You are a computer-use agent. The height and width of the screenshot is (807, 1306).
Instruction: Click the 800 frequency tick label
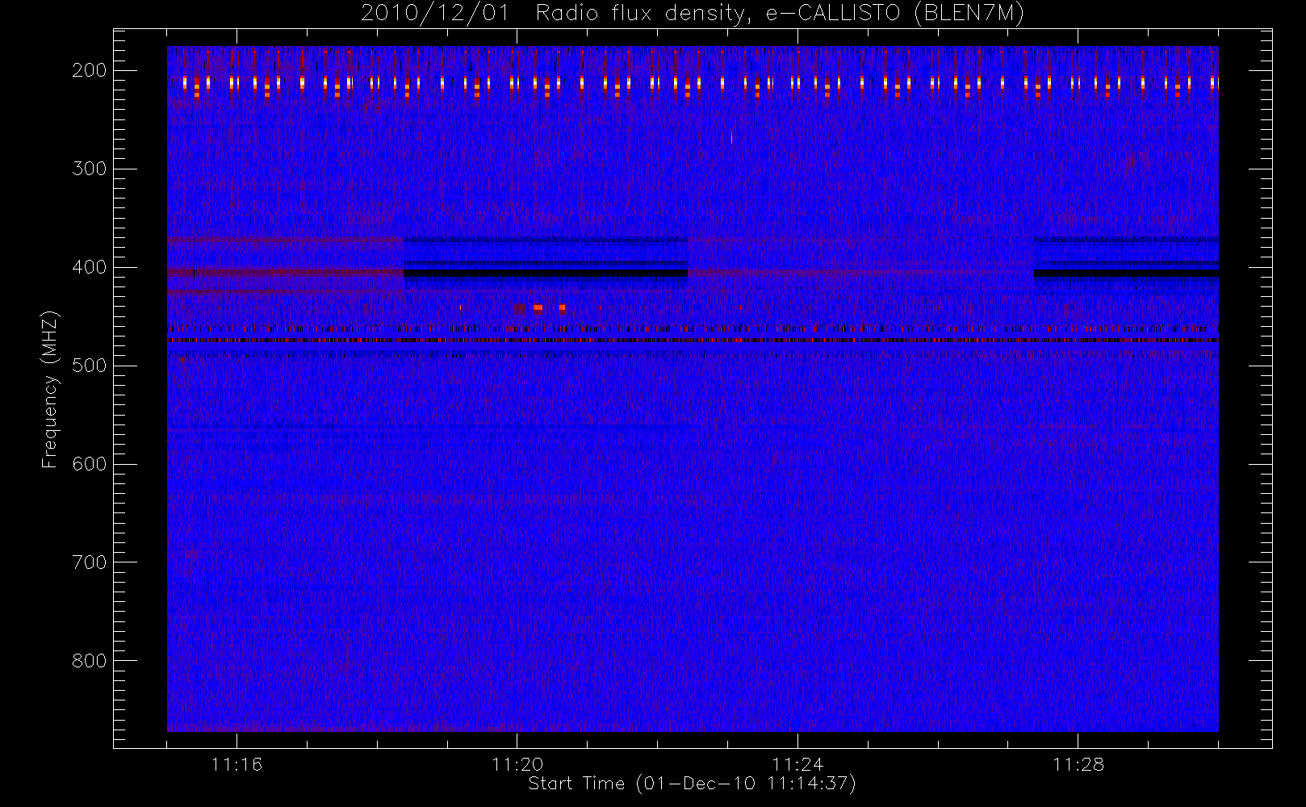tap(89, 661)
